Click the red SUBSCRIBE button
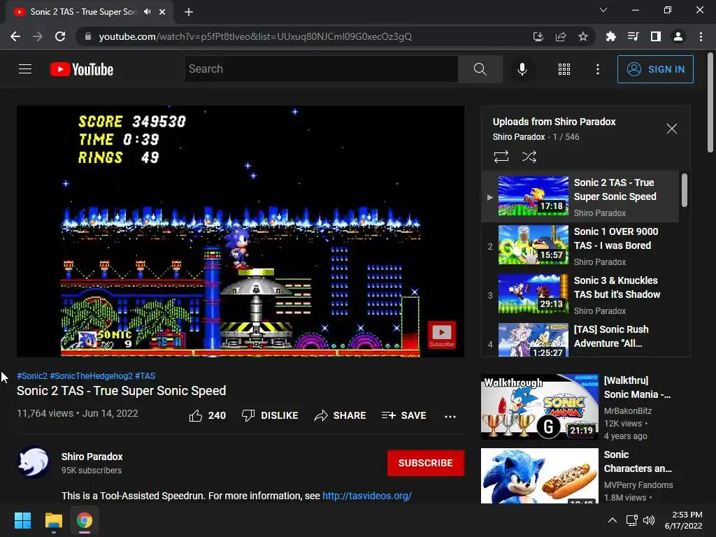This screenshot has height=537, width=716. (x=426, y=463)
